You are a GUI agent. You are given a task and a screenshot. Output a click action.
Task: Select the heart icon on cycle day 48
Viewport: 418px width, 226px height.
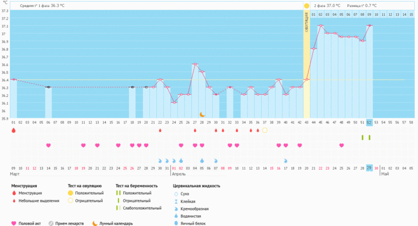(x=341, y=145)
